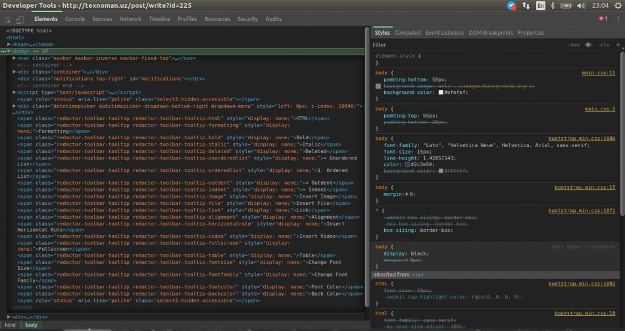The image size is (625, 331).
Task: Toggle the :hov element state button
Action: (x=574, y=45)
